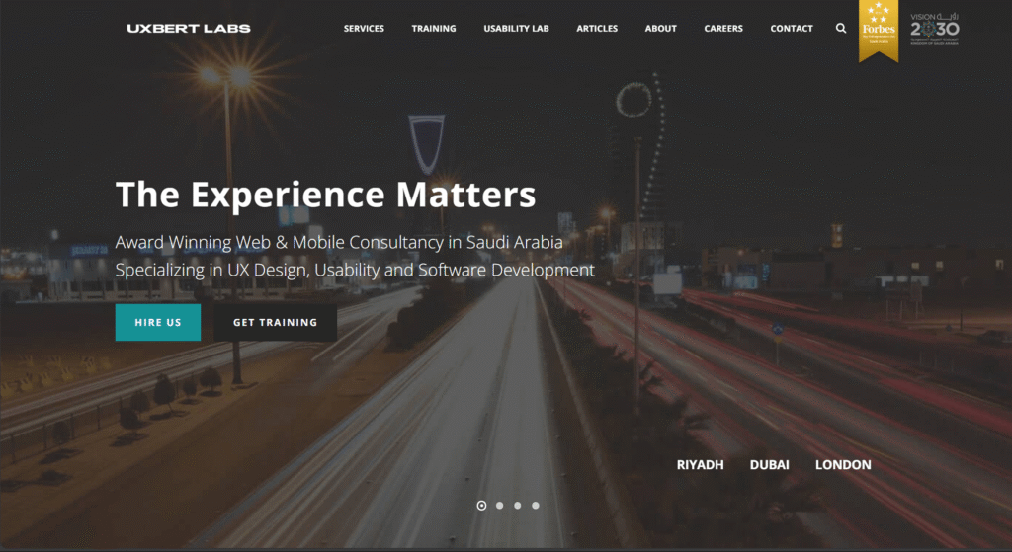Select the London location link
The width and height of the screenshot is (1012, 552).
click(843, 465)
